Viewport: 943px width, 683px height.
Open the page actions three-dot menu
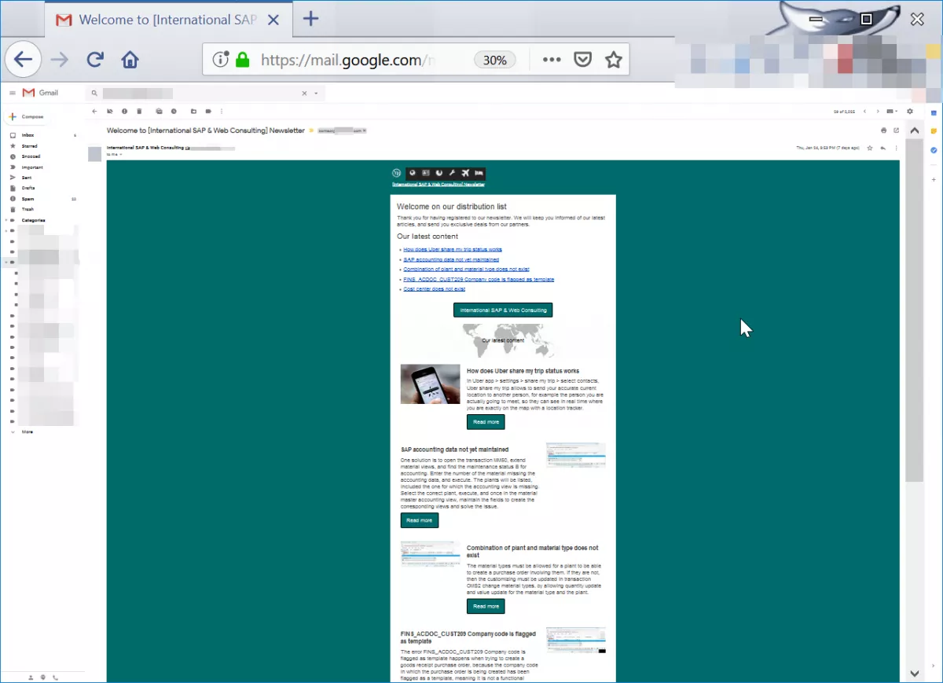pos(552,60)
